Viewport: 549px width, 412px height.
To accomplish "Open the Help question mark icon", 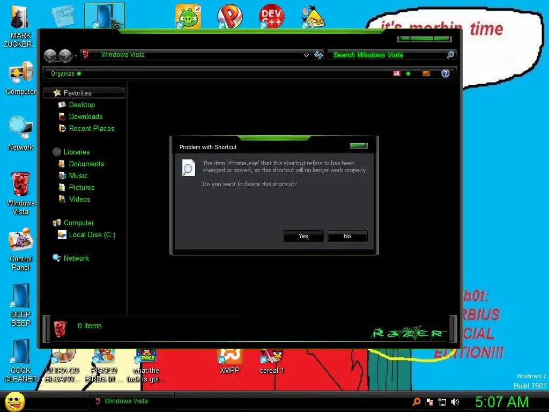I will 446,73.
